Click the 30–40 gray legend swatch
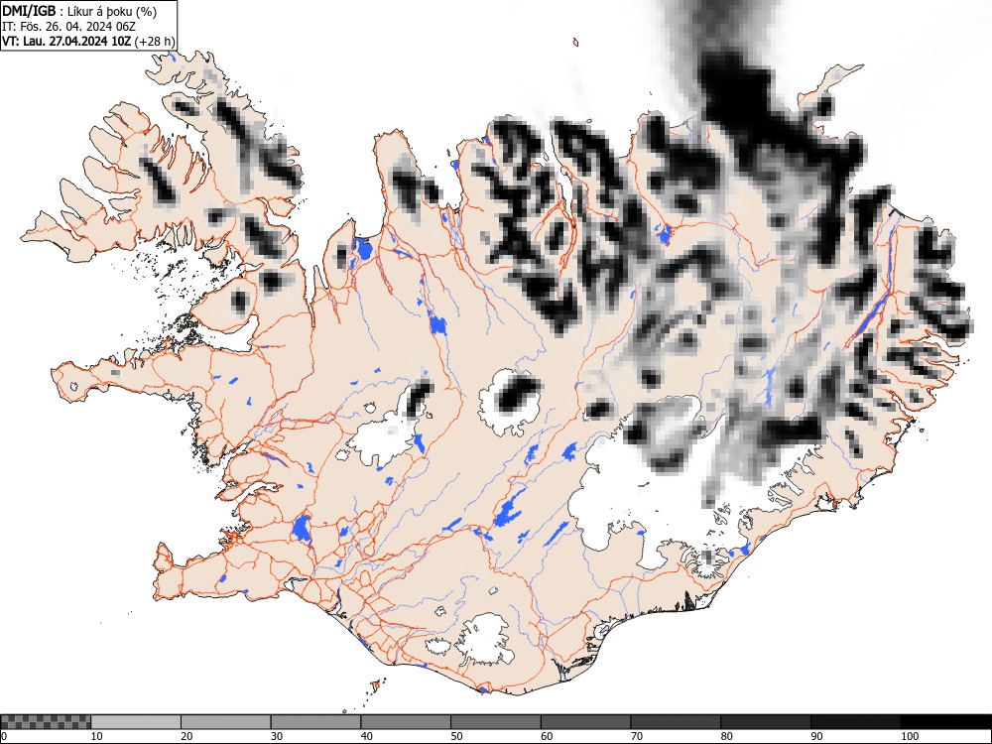Screen dimensions: 992x744 point(315,722)
